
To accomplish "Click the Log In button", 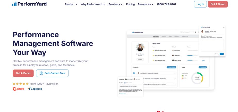I will point(200,4).
